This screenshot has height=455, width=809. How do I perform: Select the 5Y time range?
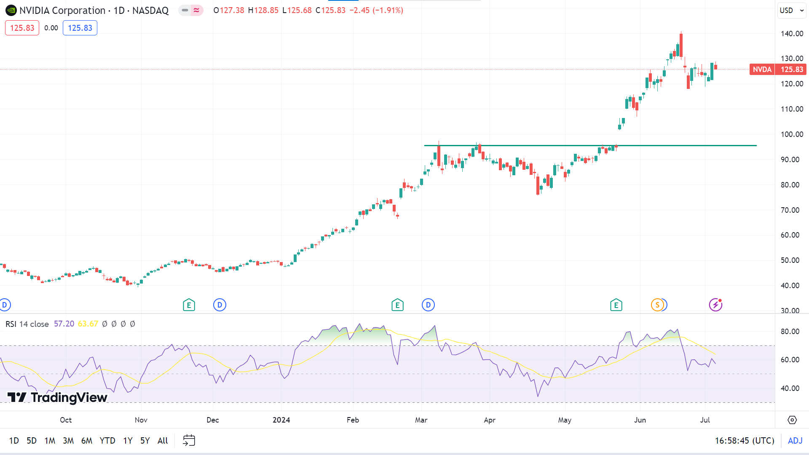[145, 441]
